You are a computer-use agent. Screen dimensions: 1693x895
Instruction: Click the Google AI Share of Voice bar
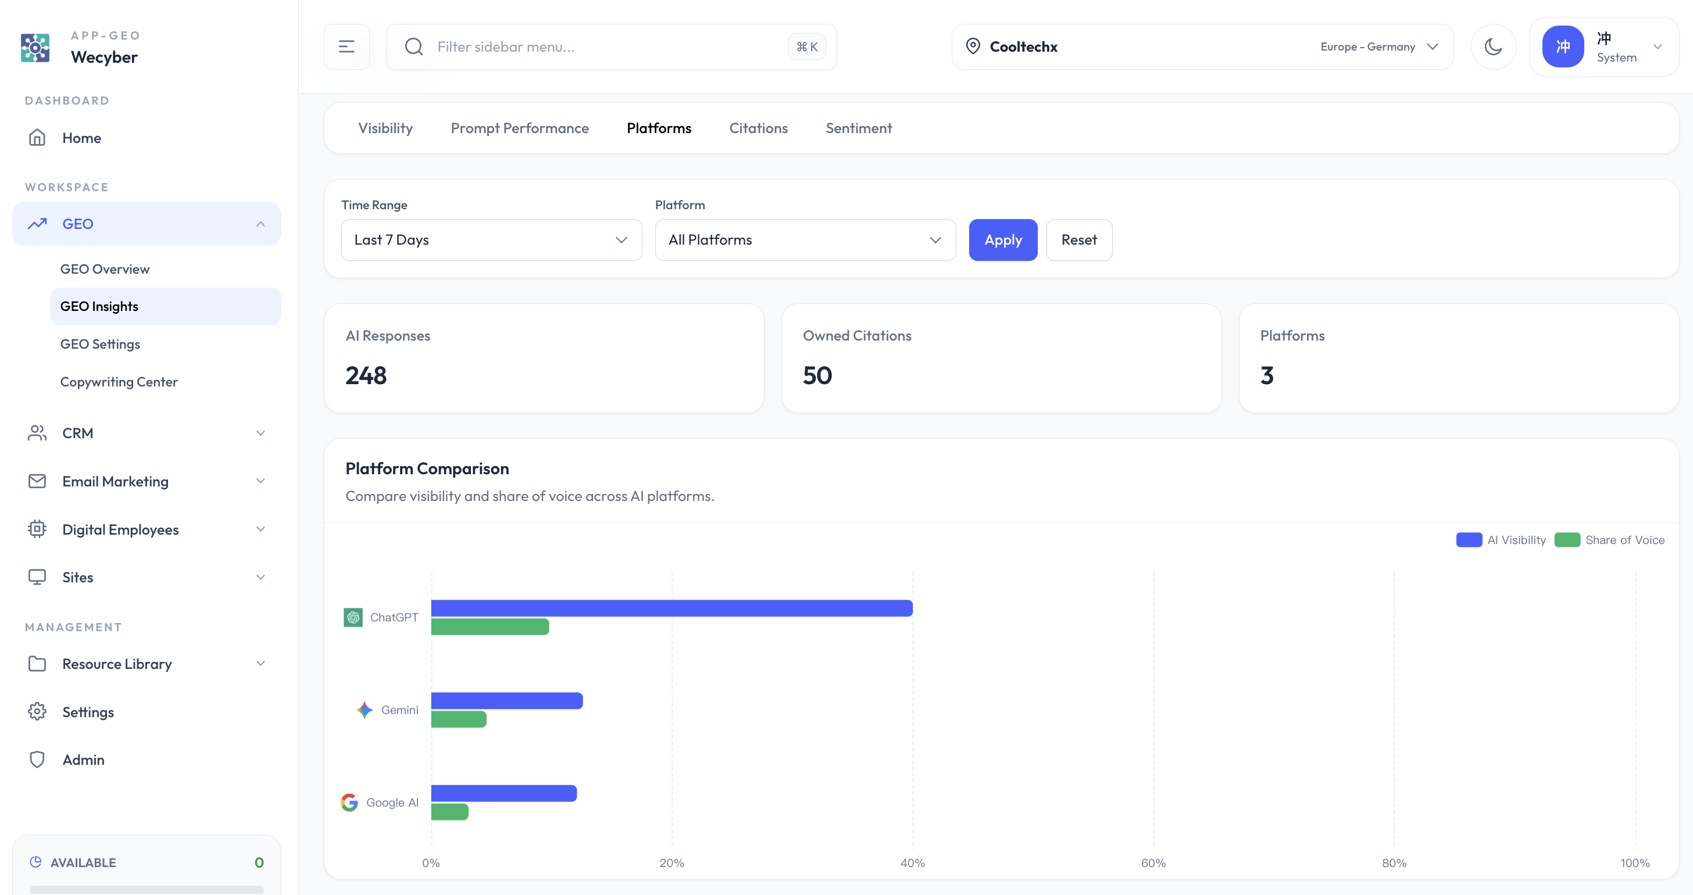[449, 811]
